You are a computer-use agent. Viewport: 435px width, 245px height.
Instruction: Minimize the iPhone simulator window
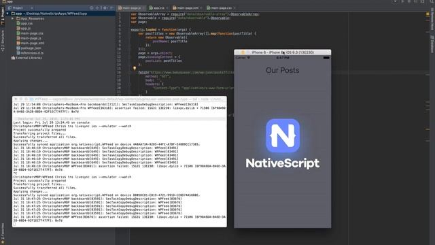243,52
